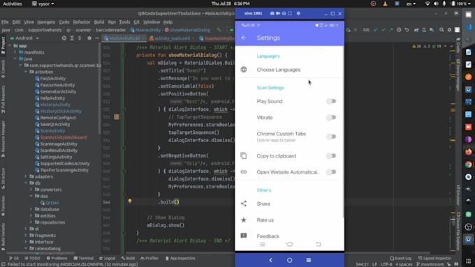The image size is (475, 267).
Task: Take a screenshot with Vysor camera icon
Action: [272, 13]
